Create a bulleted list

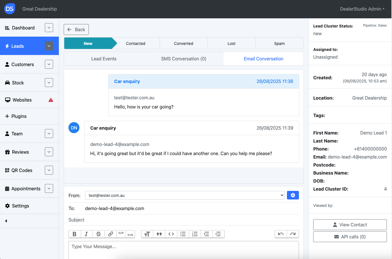click(x=183, y=234)
